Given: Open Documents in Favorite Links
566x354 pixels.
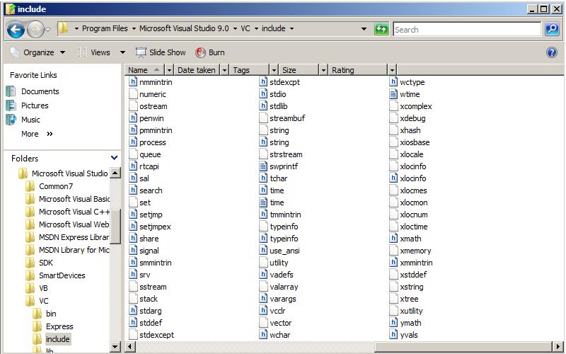Looking at the screenshot, I should pos(40,91).
